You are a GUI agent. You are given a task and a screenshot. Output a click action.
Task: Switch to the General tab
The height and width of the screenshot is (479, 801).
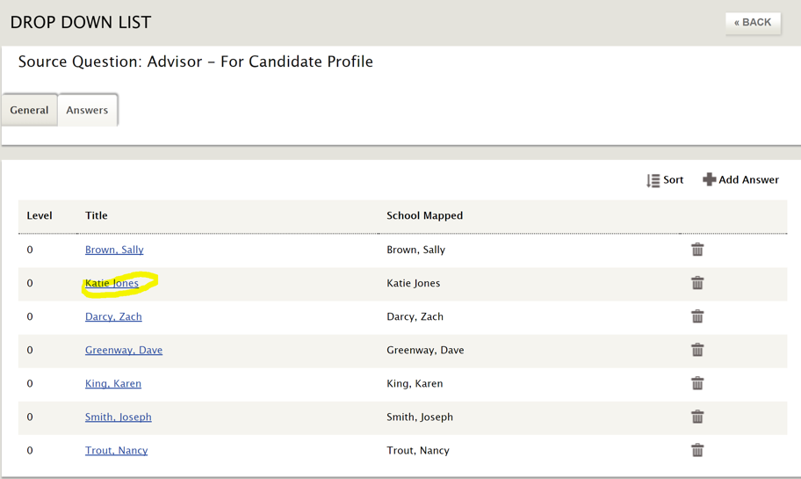(x=29, y=110)
